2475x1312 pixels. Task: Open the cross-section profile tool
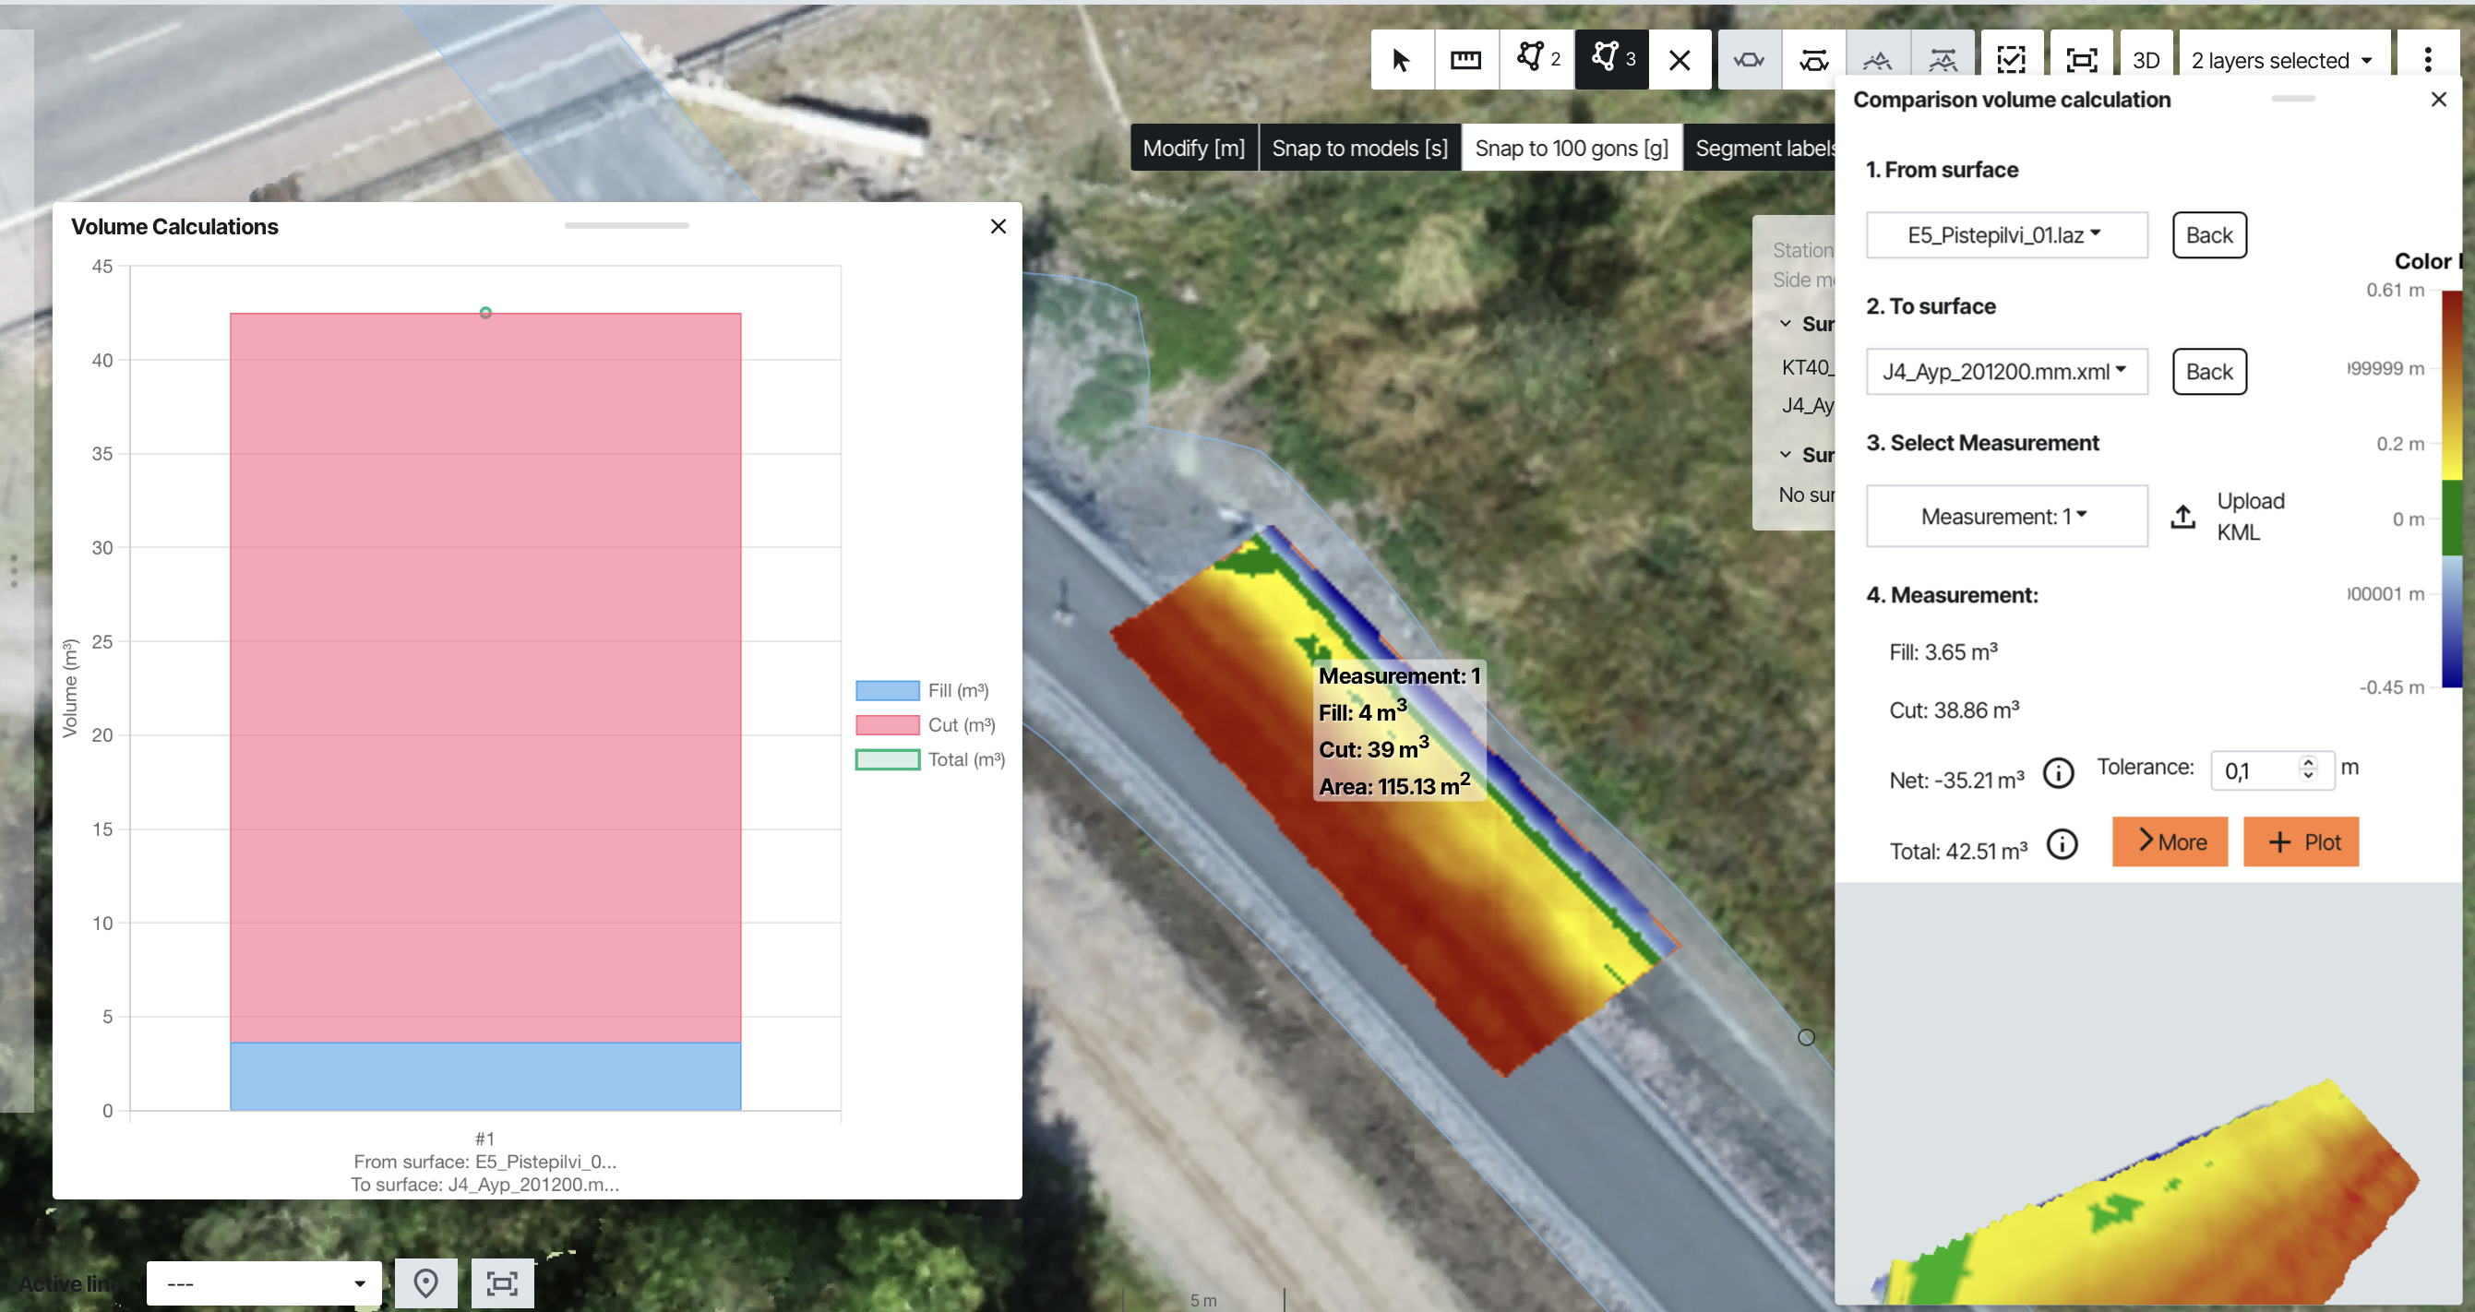(1749, 59)
